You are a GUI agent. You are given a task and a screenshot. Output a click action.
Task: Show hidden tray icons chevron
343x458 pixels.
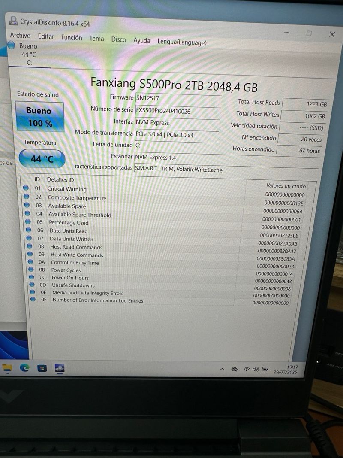[x=222, y=369]
